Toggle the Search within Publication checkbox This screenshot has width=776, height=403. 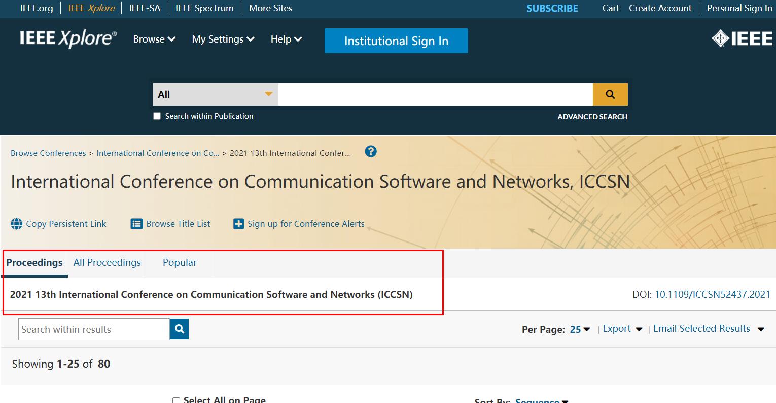point(157,116)
